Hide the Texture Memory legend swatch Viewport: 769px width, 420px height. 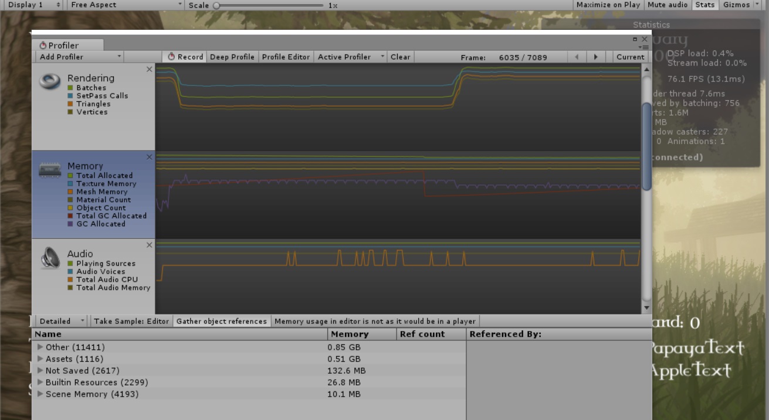pyautogui.click(x=69, y=183)
